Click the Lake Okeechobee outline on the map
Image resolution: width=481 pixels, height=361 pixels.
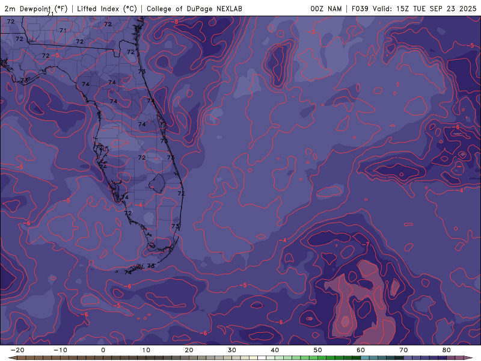coord(158,184)
